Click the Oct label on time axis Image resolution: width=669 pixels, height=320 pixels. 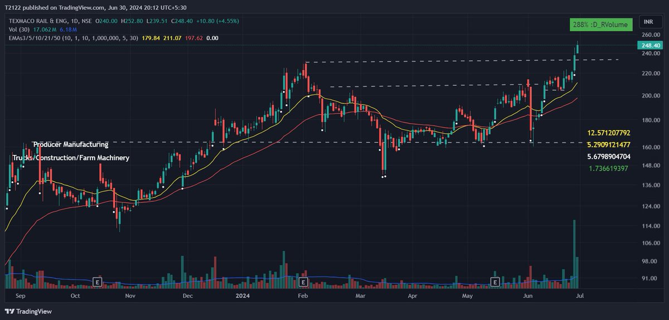point(76,296)
